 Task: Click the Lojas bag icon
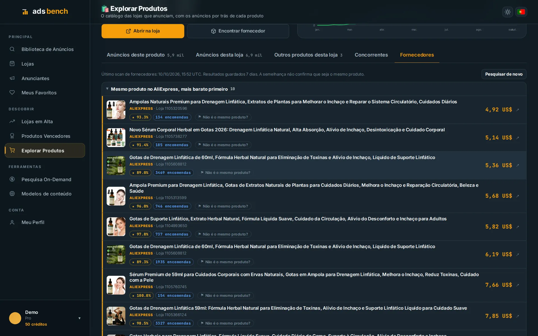pyautogui.click(x=12, y=64)
